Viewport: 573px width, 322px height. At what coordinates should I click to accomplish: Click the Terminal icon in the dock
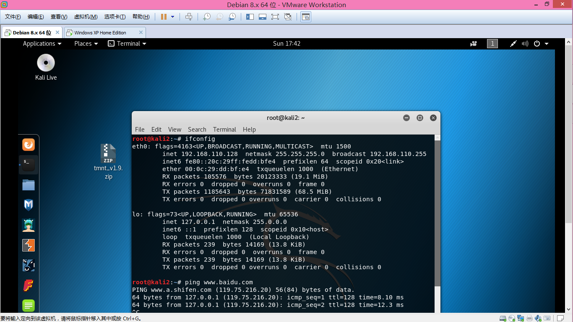coord(29,165)
